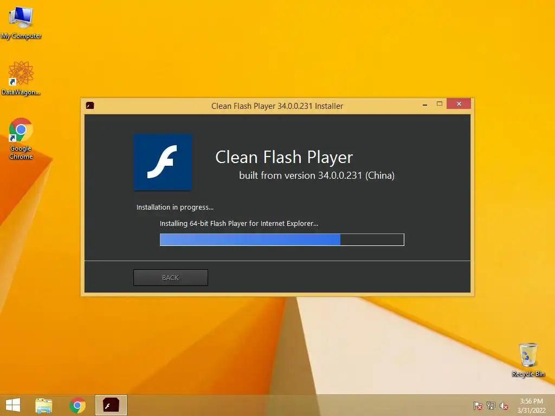Open the My Computer desktop icon
Image resolution: width=555 pixels, height=416 pixels.
coord(21,22)
